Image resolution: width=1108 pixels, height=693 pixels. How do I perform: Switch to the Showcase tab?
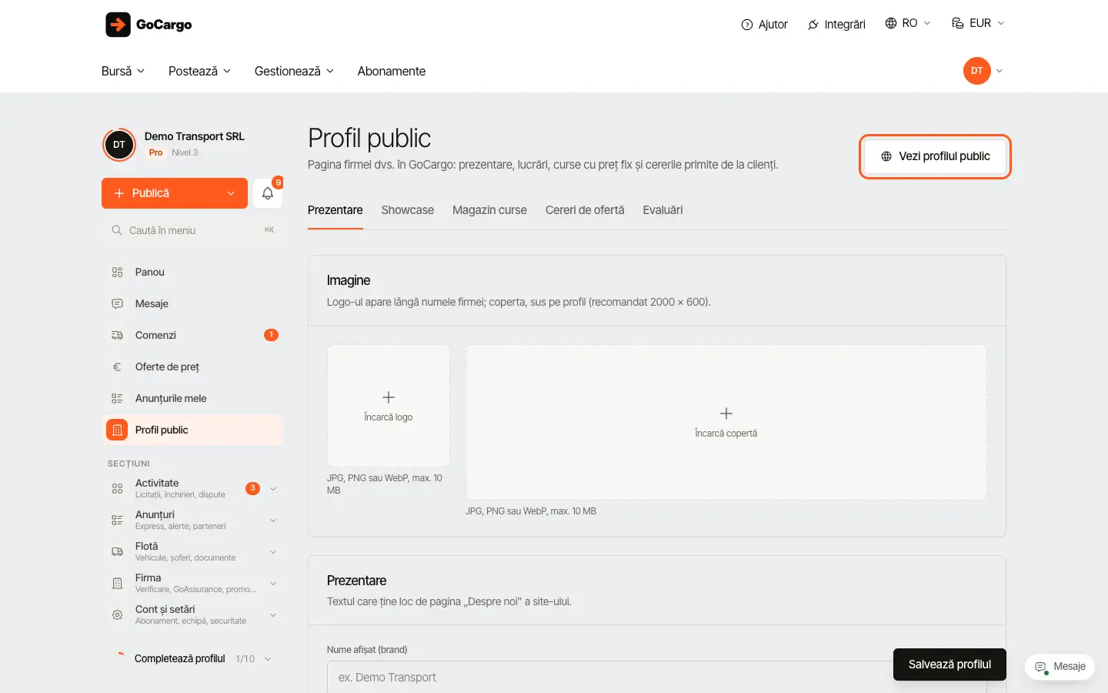click(408, 210)
